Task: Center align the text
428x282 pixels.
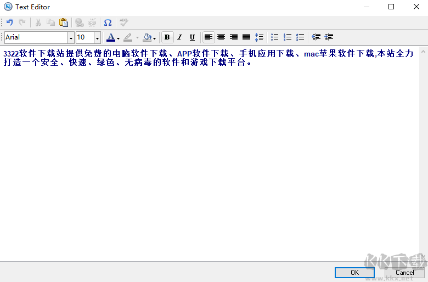Action: [221, 37]
